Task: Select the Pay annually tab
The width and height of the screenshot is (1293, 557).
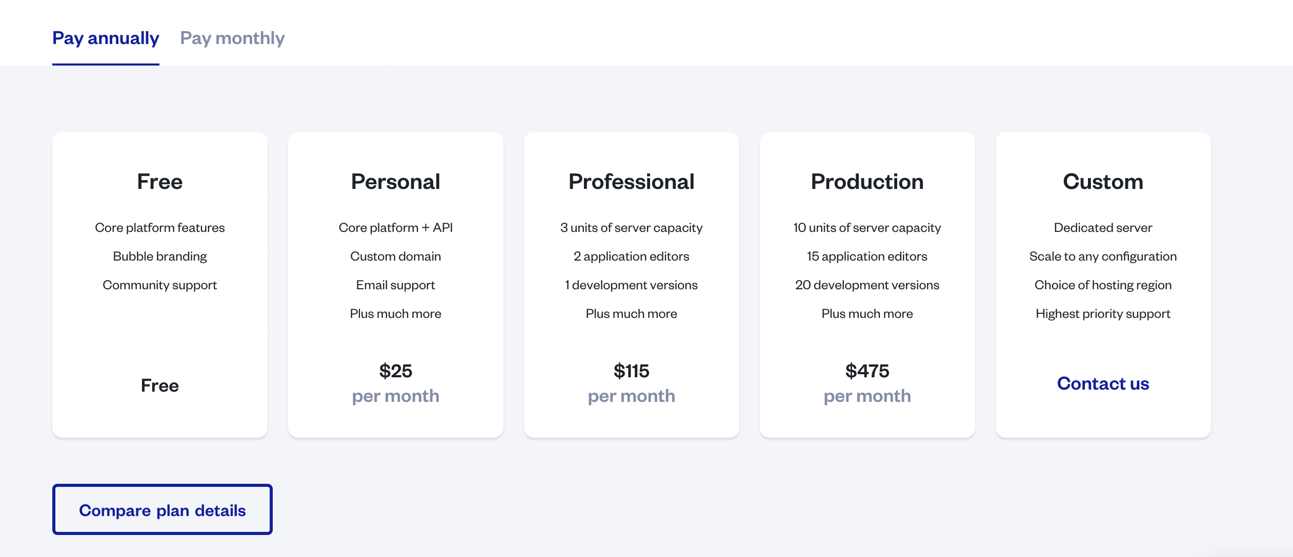Action: [x=106, y=38]
